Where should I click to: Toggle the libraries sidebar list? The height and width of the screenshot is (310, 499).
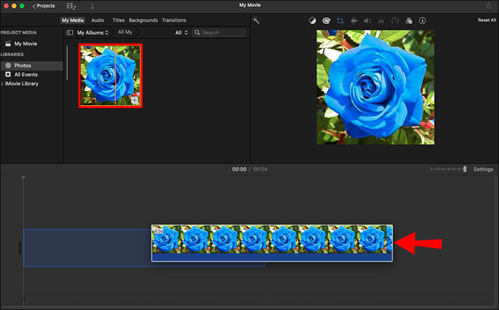tap(70, 33)
